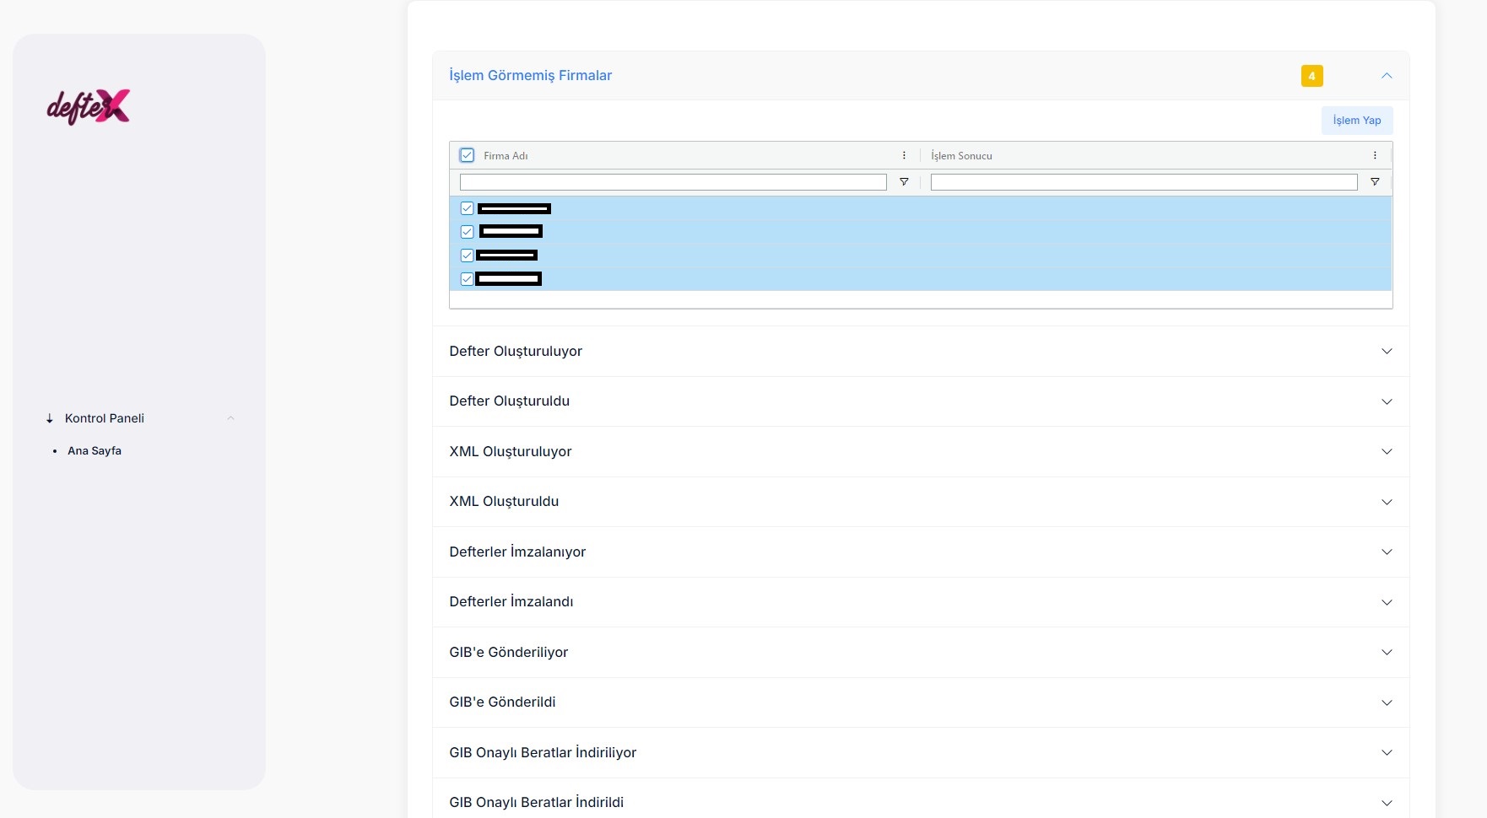The height and width of the screenshot is (818, 1487).
Task: Collapse Kontrol Paneli using its small chevron
Action: point(230,418)
